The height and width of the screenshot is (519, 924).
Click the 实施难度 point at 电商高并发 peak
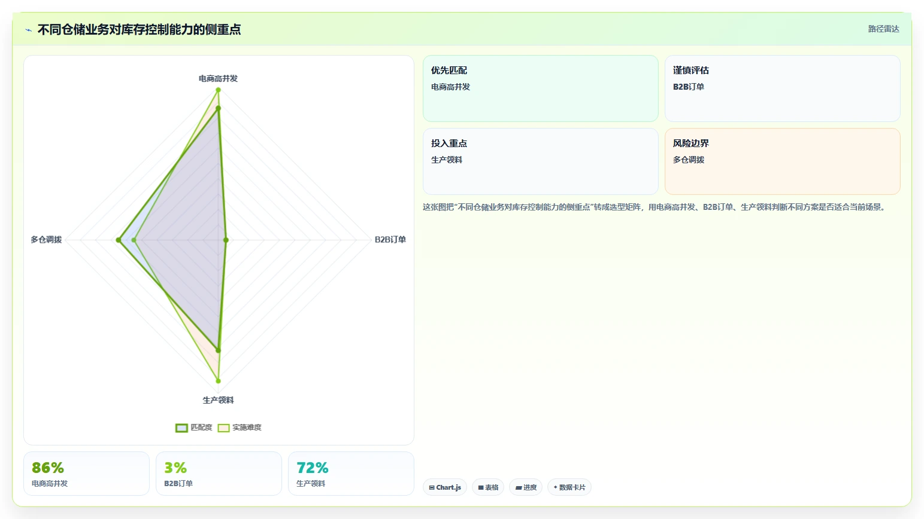(x=218, y=90)
